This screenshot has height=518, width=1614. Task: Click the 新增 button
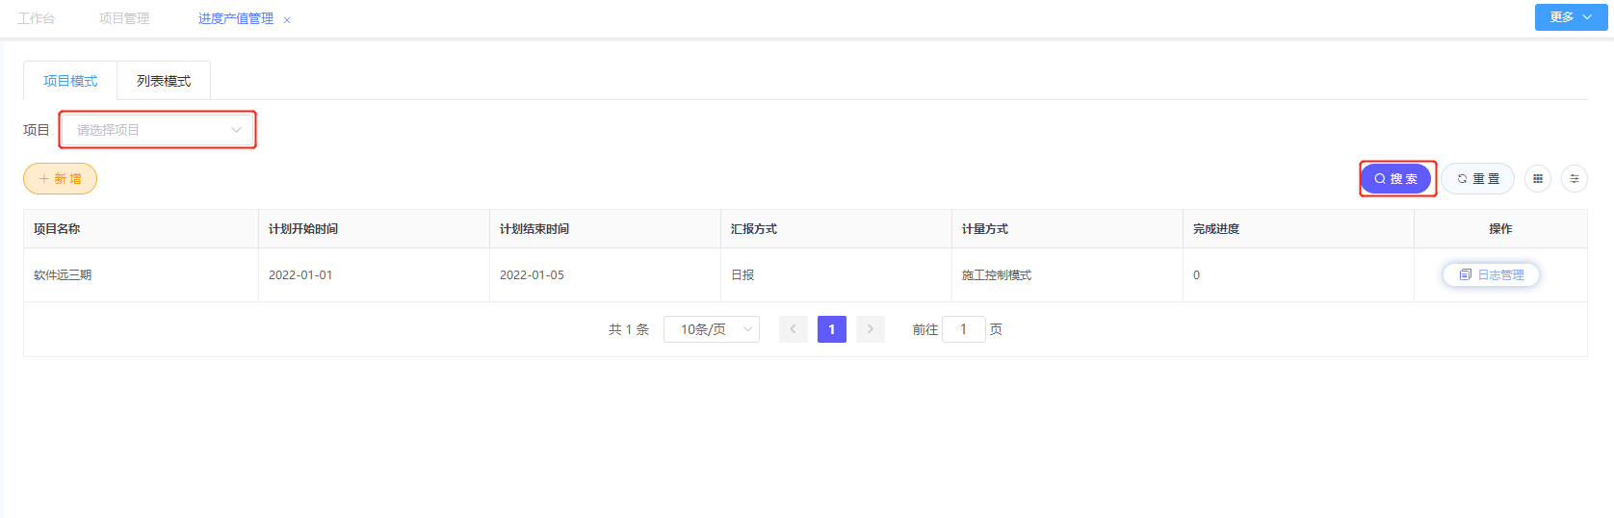[61, 179]
